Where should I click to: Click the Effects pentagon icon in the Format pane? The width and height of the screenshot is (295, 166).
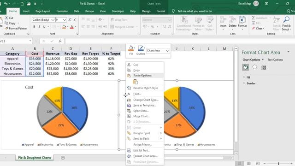(x=254, y=67)
